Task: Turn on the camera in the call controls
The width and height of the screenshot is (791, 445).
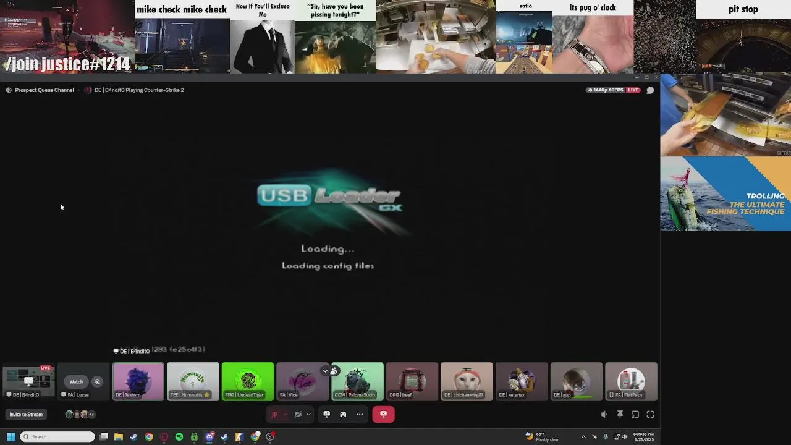Action: pos(298,415)
